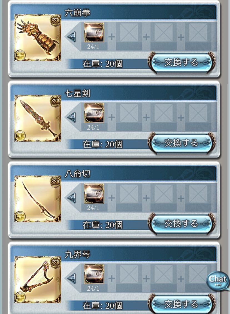This screenshot has width=230, height=314.
Task: Tap the first empty material slot for 六崩拳
Action: pyautogui.click(x=129, y=32)
